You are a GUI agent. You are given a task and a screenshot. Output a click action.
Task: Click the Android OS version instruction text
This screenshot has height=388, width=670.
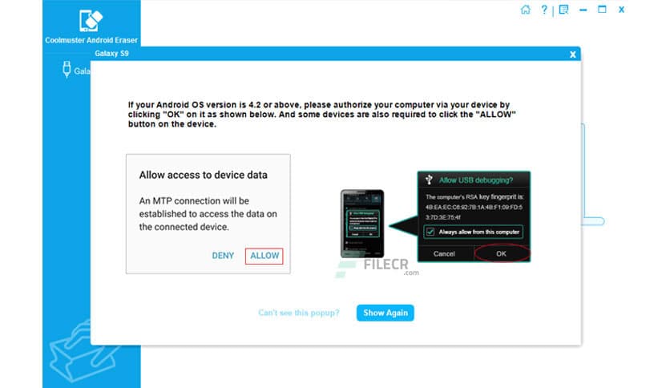(321, 114)
